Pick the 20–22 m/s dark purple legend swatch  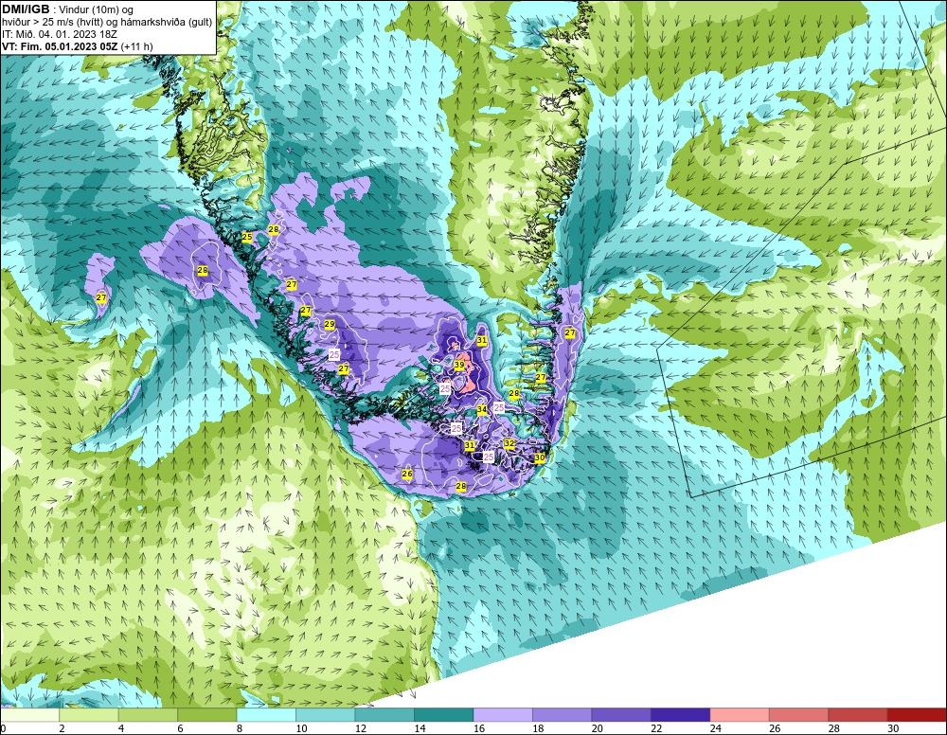(x=621, y=715)
